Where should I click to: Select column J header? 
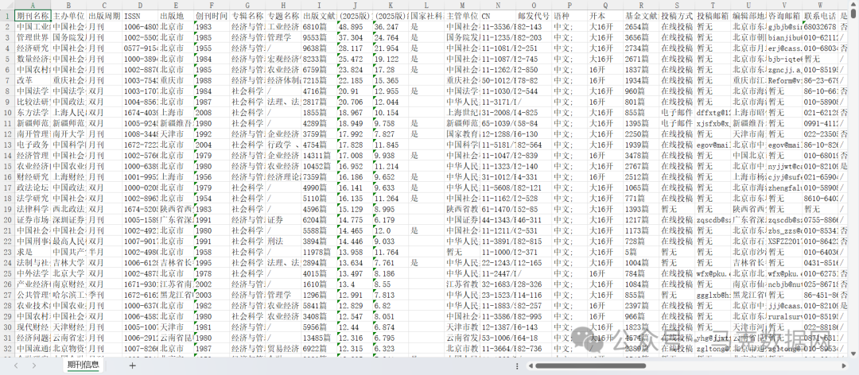tap(355, 5)
